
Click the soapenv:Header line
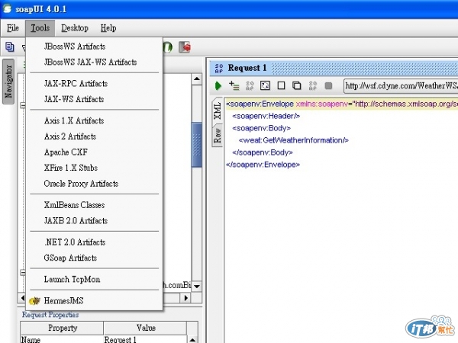pos(266,116)
